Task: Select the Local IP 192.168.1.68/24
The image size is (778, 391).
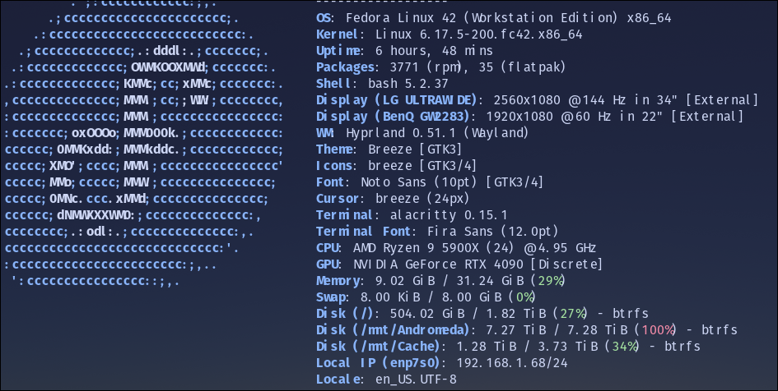Action: click(x=441, y=362)
